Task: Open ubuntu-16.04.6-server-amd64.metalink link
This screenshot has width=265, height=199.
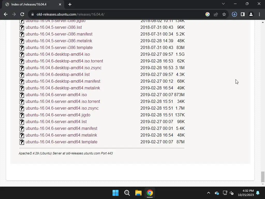Action: click(x=61, y=135)
